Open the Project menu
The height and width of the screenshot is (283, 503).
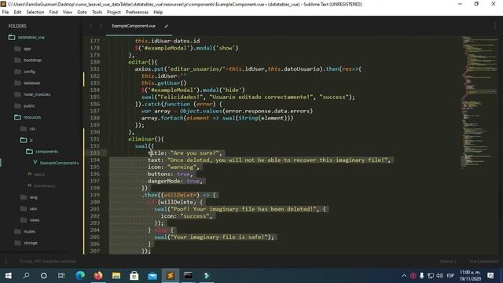114,13
